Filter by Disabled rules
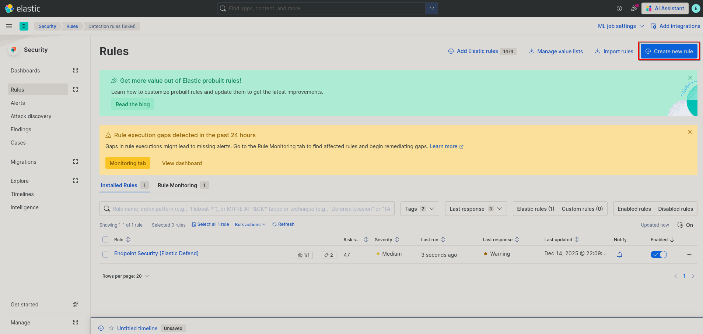Screen dimensions: 703x334 pos(675,209)
